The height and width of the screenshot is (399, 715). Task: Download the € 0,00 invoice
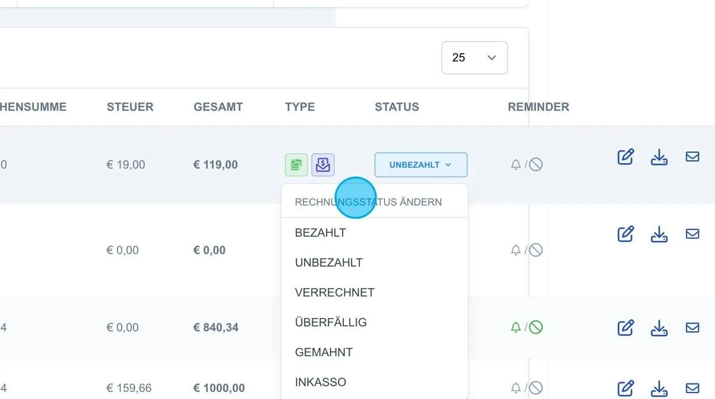(659, 234)
